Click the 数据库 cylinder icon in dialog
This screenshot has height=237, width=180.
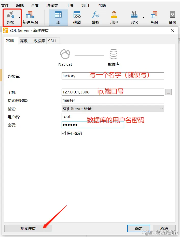[x=114, y=54]
